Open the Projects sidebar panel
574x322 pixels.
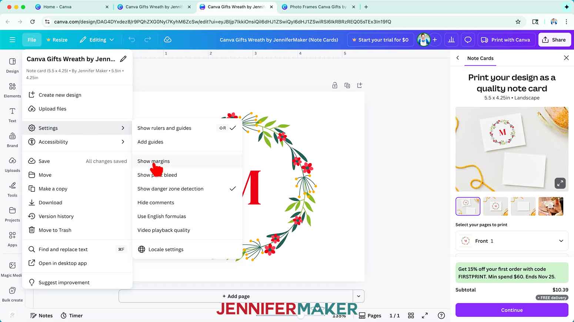click(12, 214)
